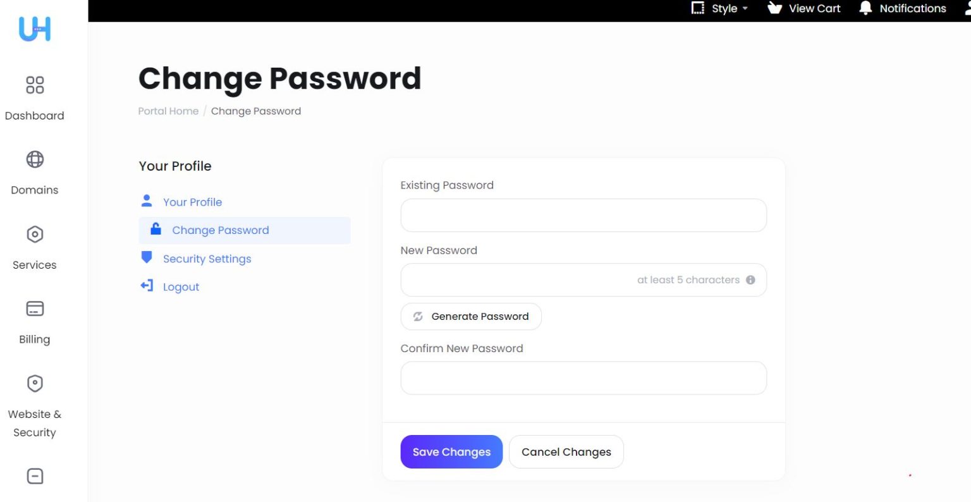Image resolution: width=971 pixels, height=502 pixels.
Task: Switch to the Your Profile section
Action: 192,202
